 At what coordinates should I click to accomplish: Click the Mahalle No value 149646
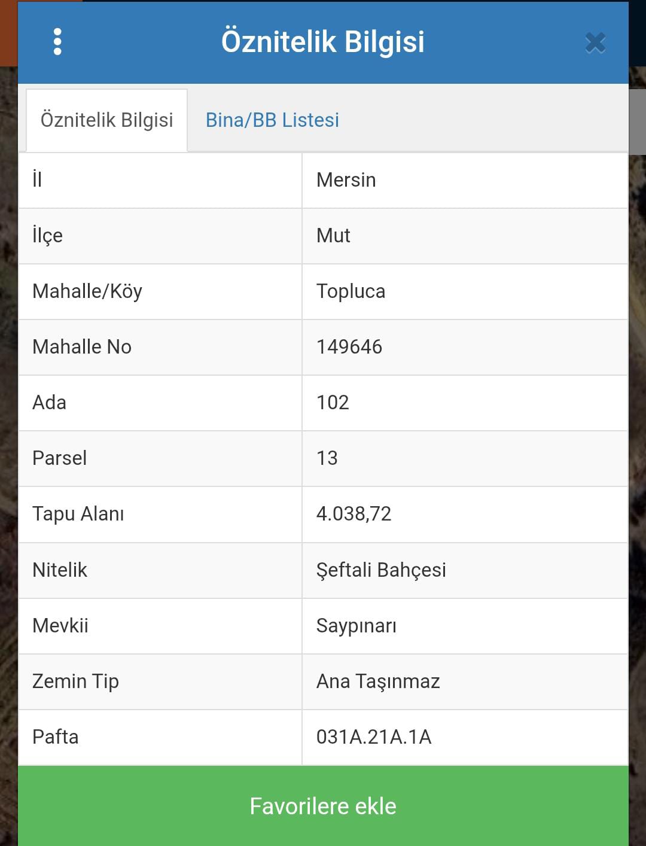349,347
